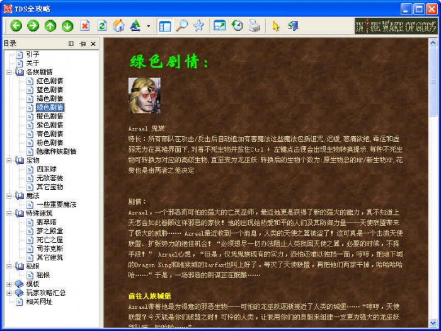Select 紫色剧情 in the tree
The width and height of the screenshot is (441, 331).
[50, 125]
